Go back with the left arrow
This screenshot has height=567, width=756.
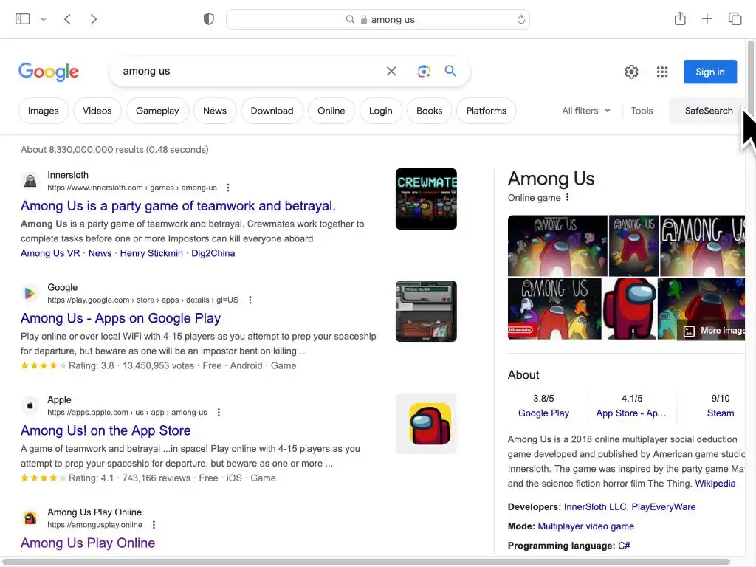[67, 19]
